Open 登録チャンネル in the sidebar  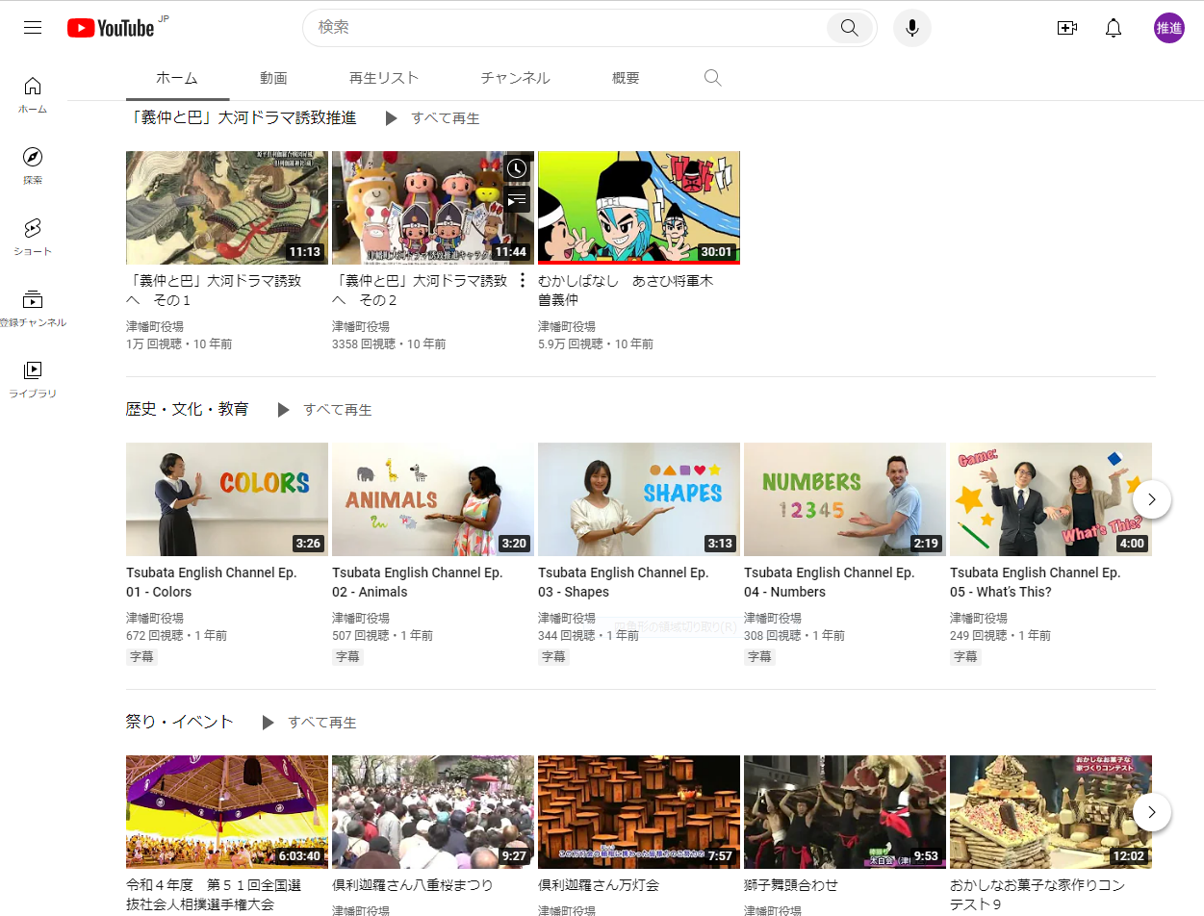coord(33,308)
